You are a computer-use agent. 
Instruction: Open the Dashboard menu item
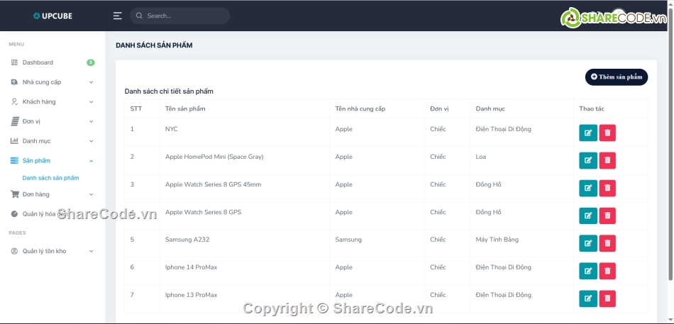click(53, 62)
